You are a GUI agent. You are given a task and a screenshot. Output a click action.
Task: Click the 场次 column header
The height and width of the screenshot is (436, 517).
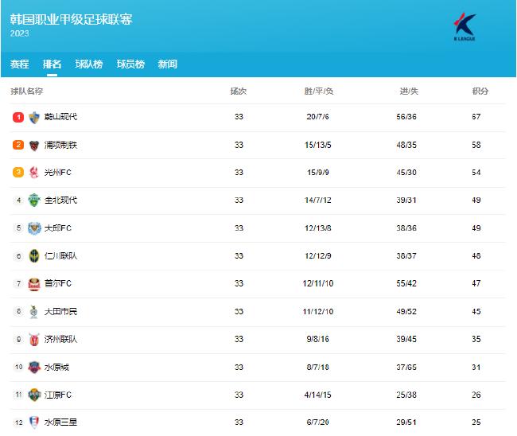[x=239, y=91]
